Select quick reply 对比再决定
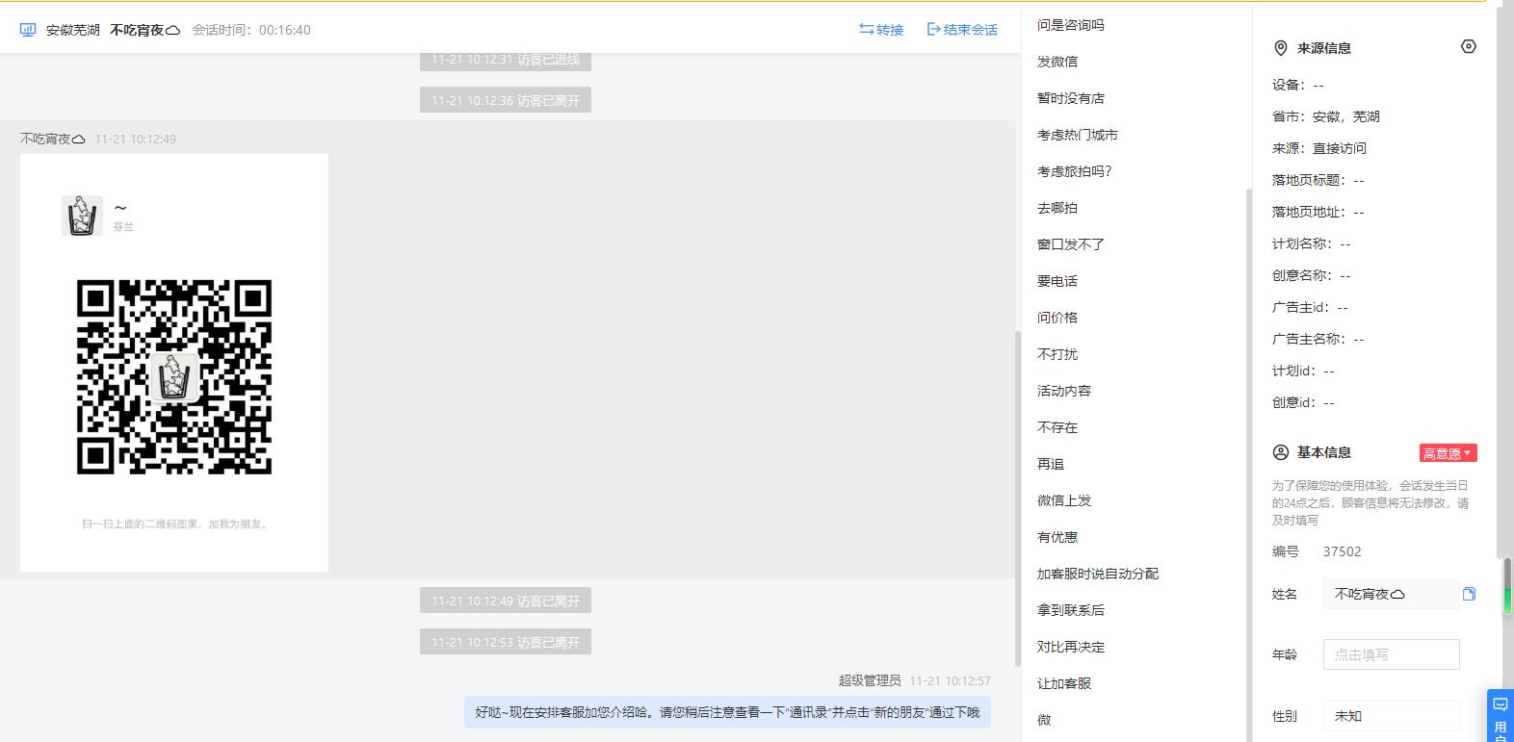 tap(1071, 647)
